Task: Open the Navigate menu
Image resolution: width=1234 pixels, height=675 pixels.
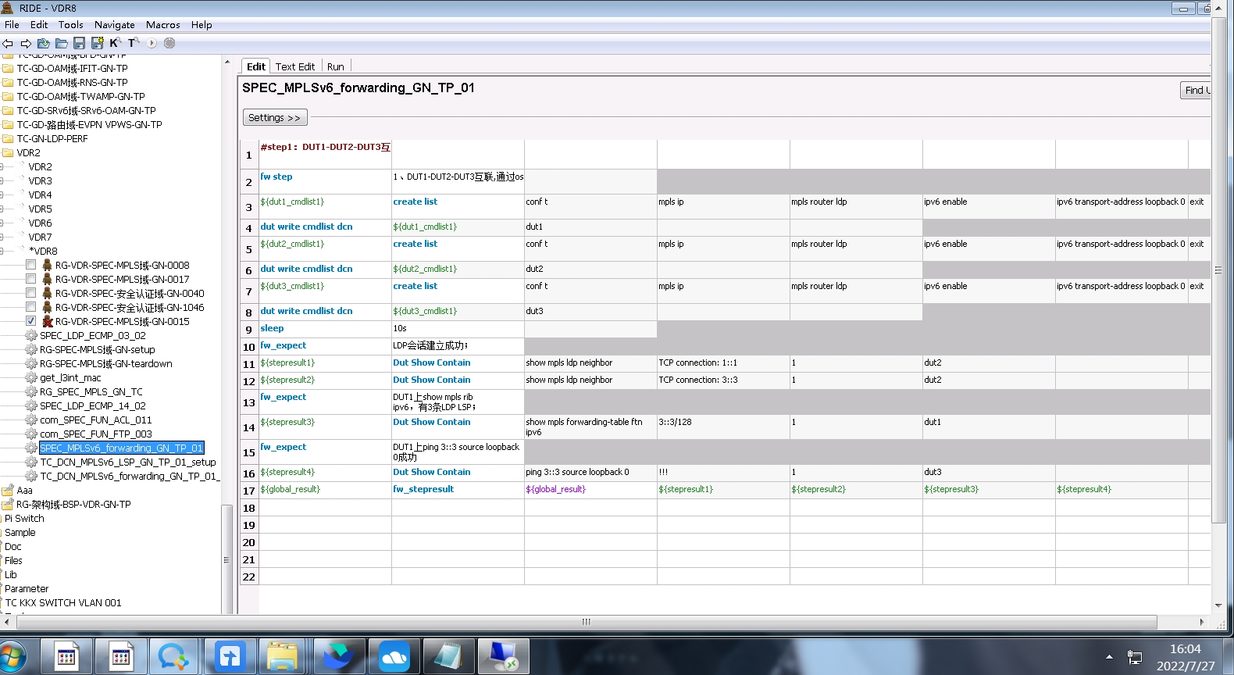Action: click(114, 24)
